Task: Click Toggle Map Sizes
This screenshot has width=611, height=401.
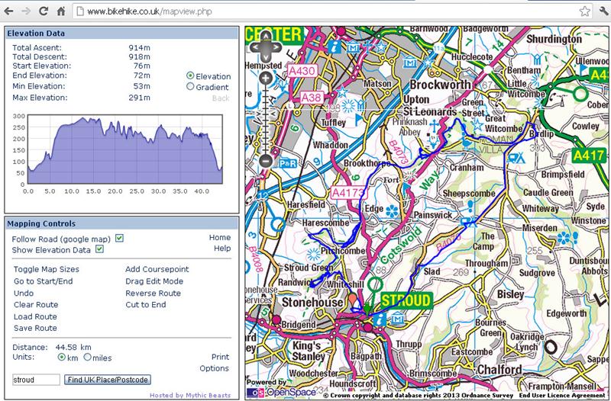Action: coord(46,269)
